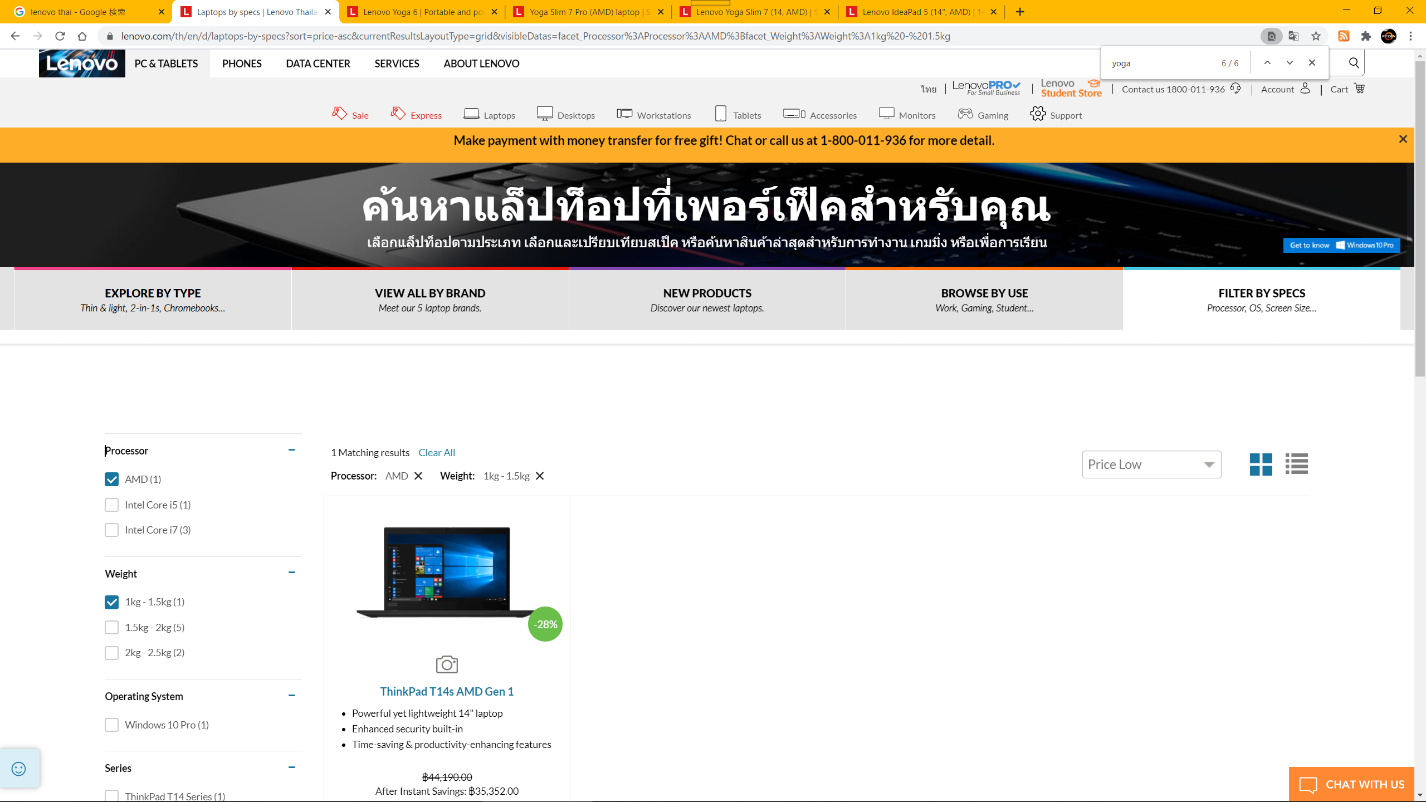Check the 1.5kg - 2kg weight filter
Viewport: 1426px width, 802px height.
click(x=111, y=628)
